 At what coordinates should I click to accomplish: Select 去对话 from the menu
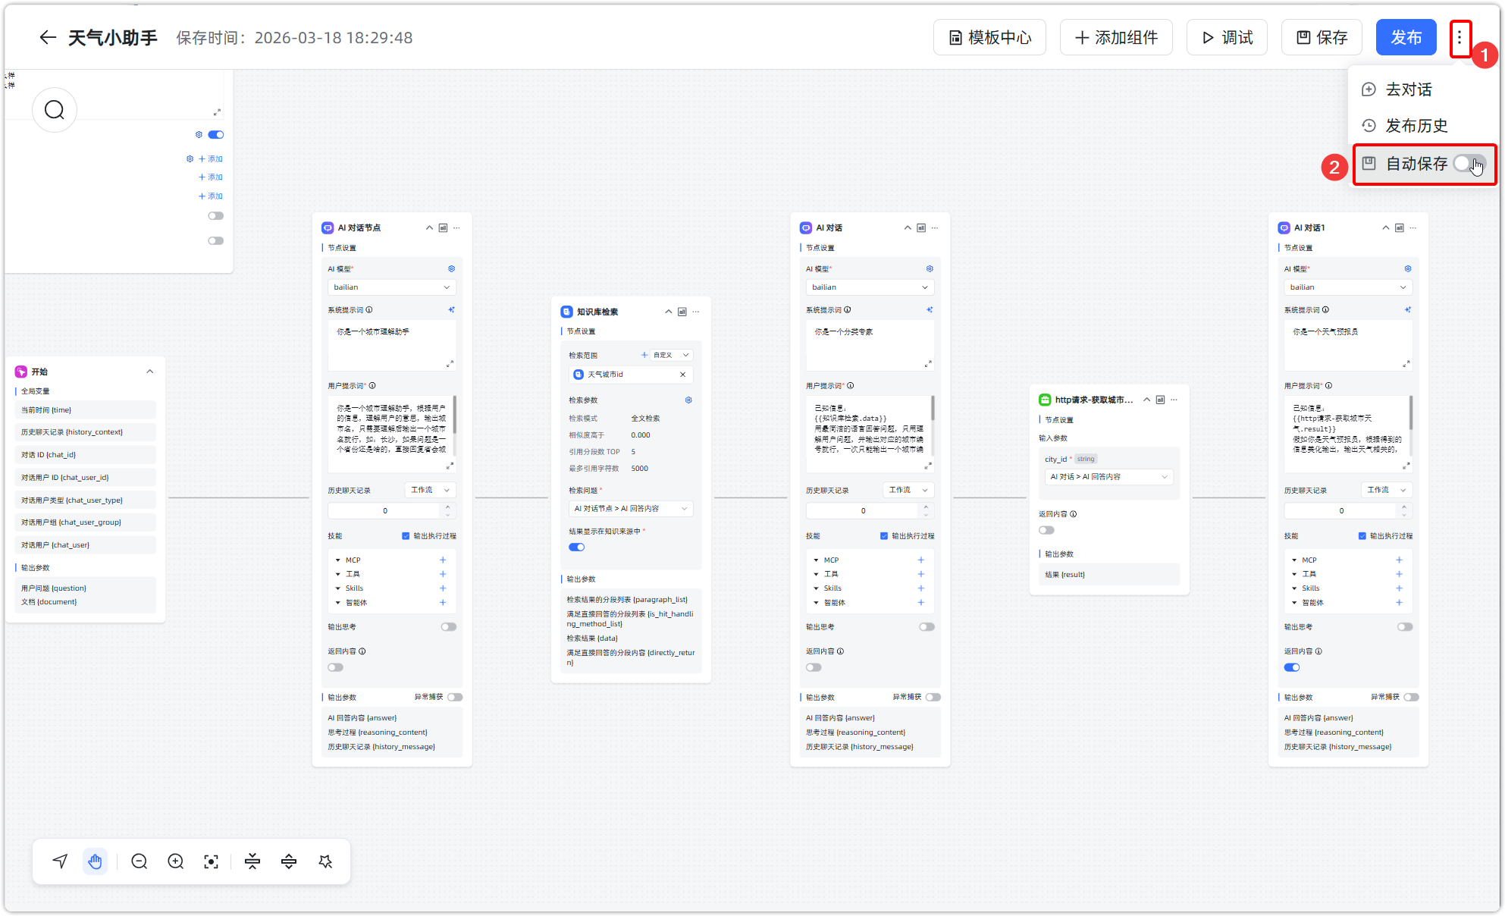coord(1409,89)
